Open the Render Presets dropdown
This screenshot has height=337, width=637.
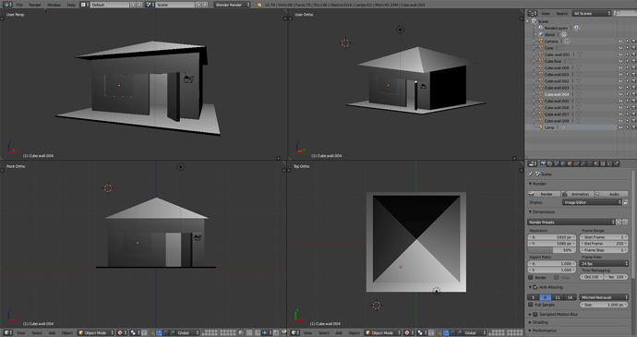(x=571, y=222)
